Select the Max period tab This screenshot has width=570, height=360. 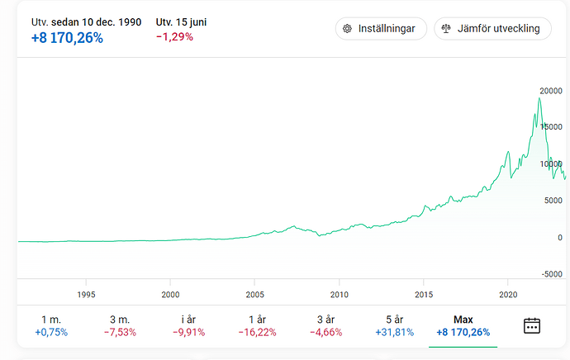(x=463, y=325)
